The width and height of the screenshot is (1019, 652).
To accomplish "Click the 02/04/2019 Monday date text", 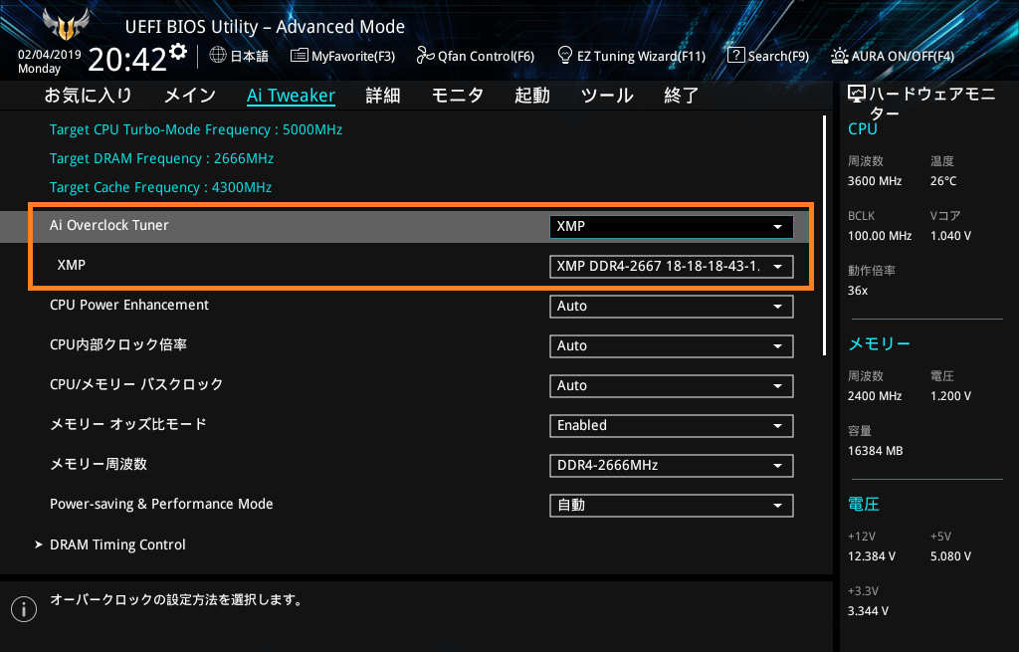I will click(50, 62).
